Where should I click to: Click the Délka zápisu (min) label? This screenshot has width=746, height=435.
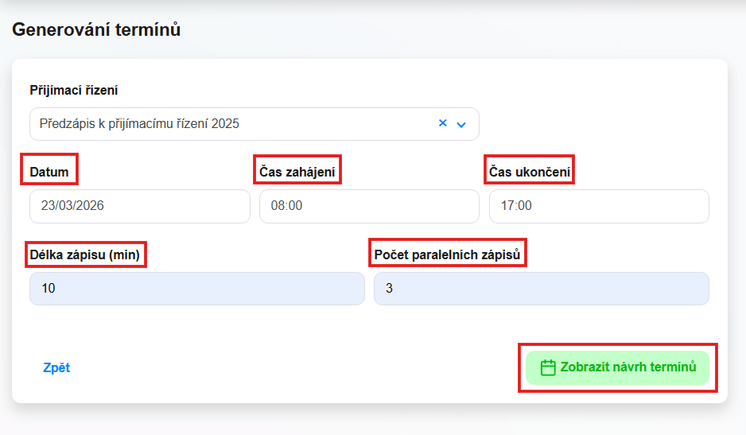click(x=85, y=254)
